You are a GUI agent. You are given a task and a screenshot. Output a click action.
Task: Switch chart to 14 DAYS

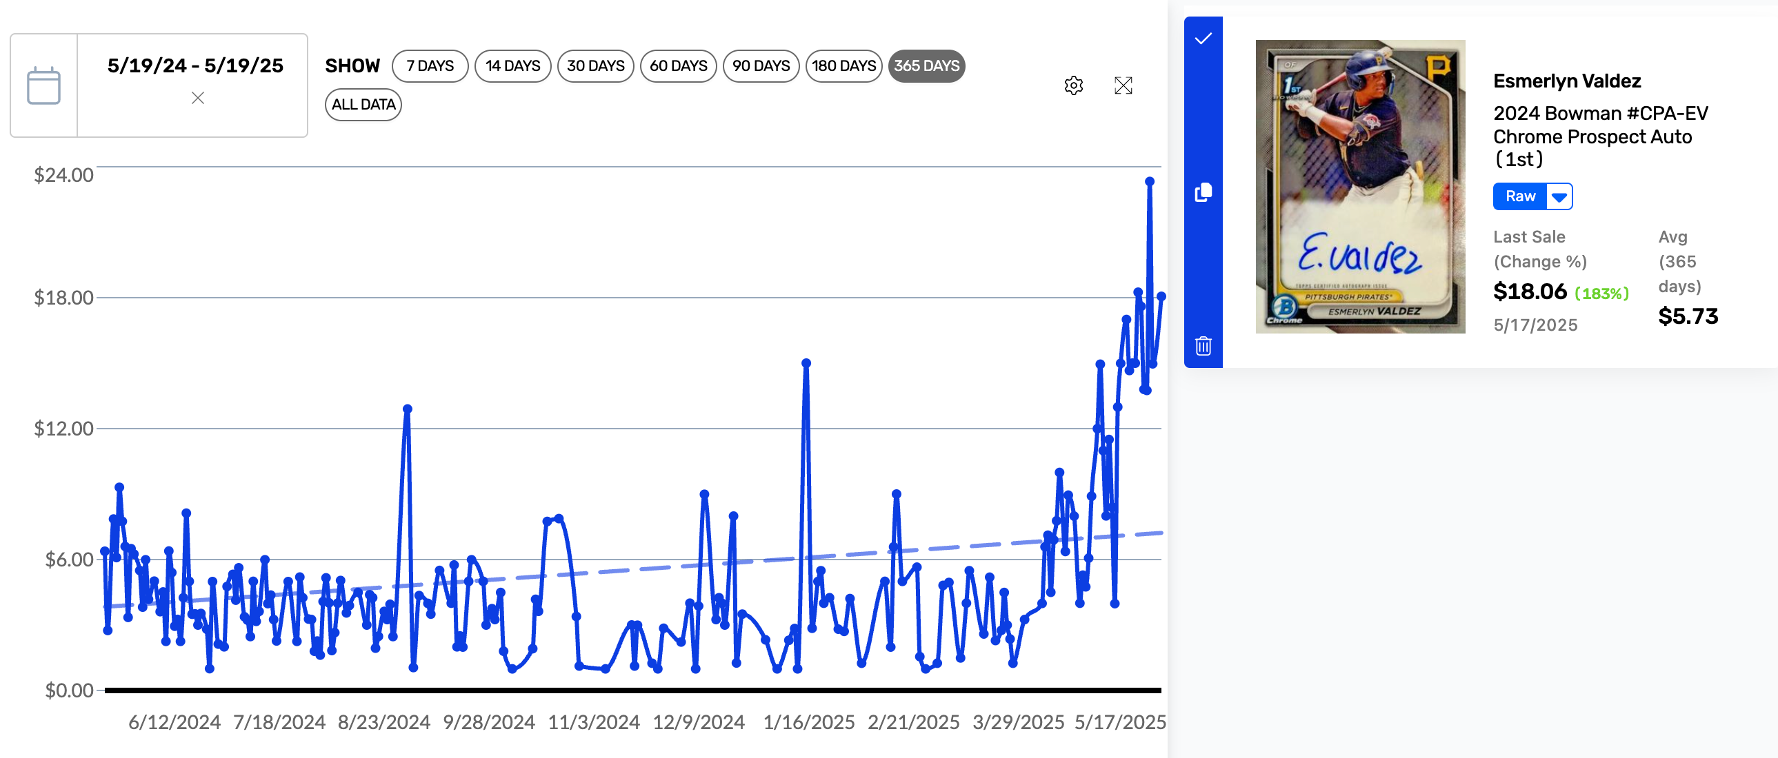click(x=512, y=66)
